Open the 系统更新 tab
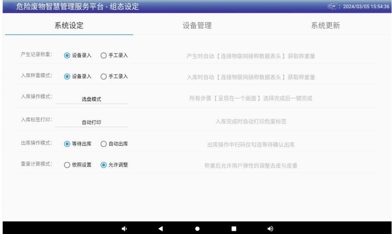 coord(325,25)
